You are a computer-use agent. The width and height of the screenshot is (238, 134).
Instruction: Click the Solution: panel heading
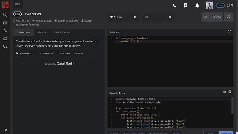pos(115,32)
